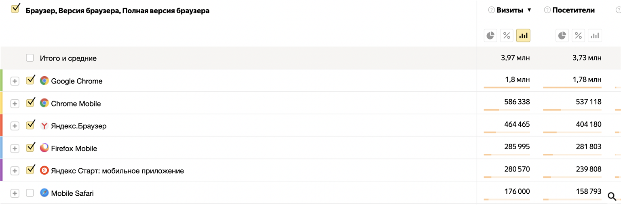The width and height of the screenshot is (621, 205).
Task: Show Visitors column as percentages
Action: [x=579, y=36]
